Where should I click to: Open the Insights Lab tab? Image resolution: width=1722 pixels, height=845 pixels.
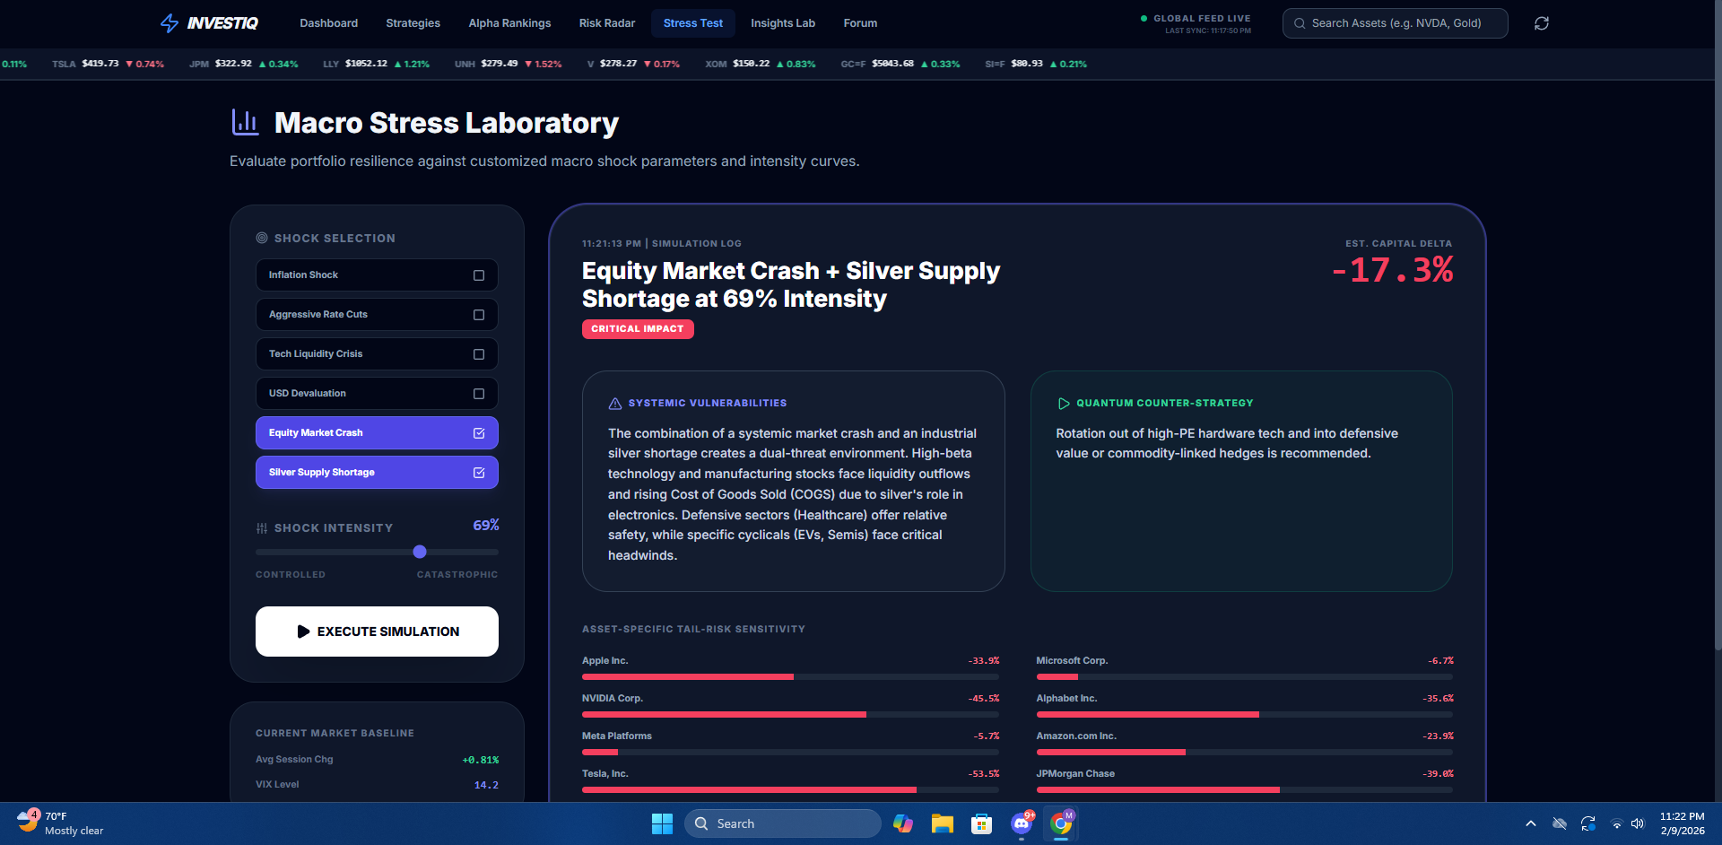click(x=783, y=23)
